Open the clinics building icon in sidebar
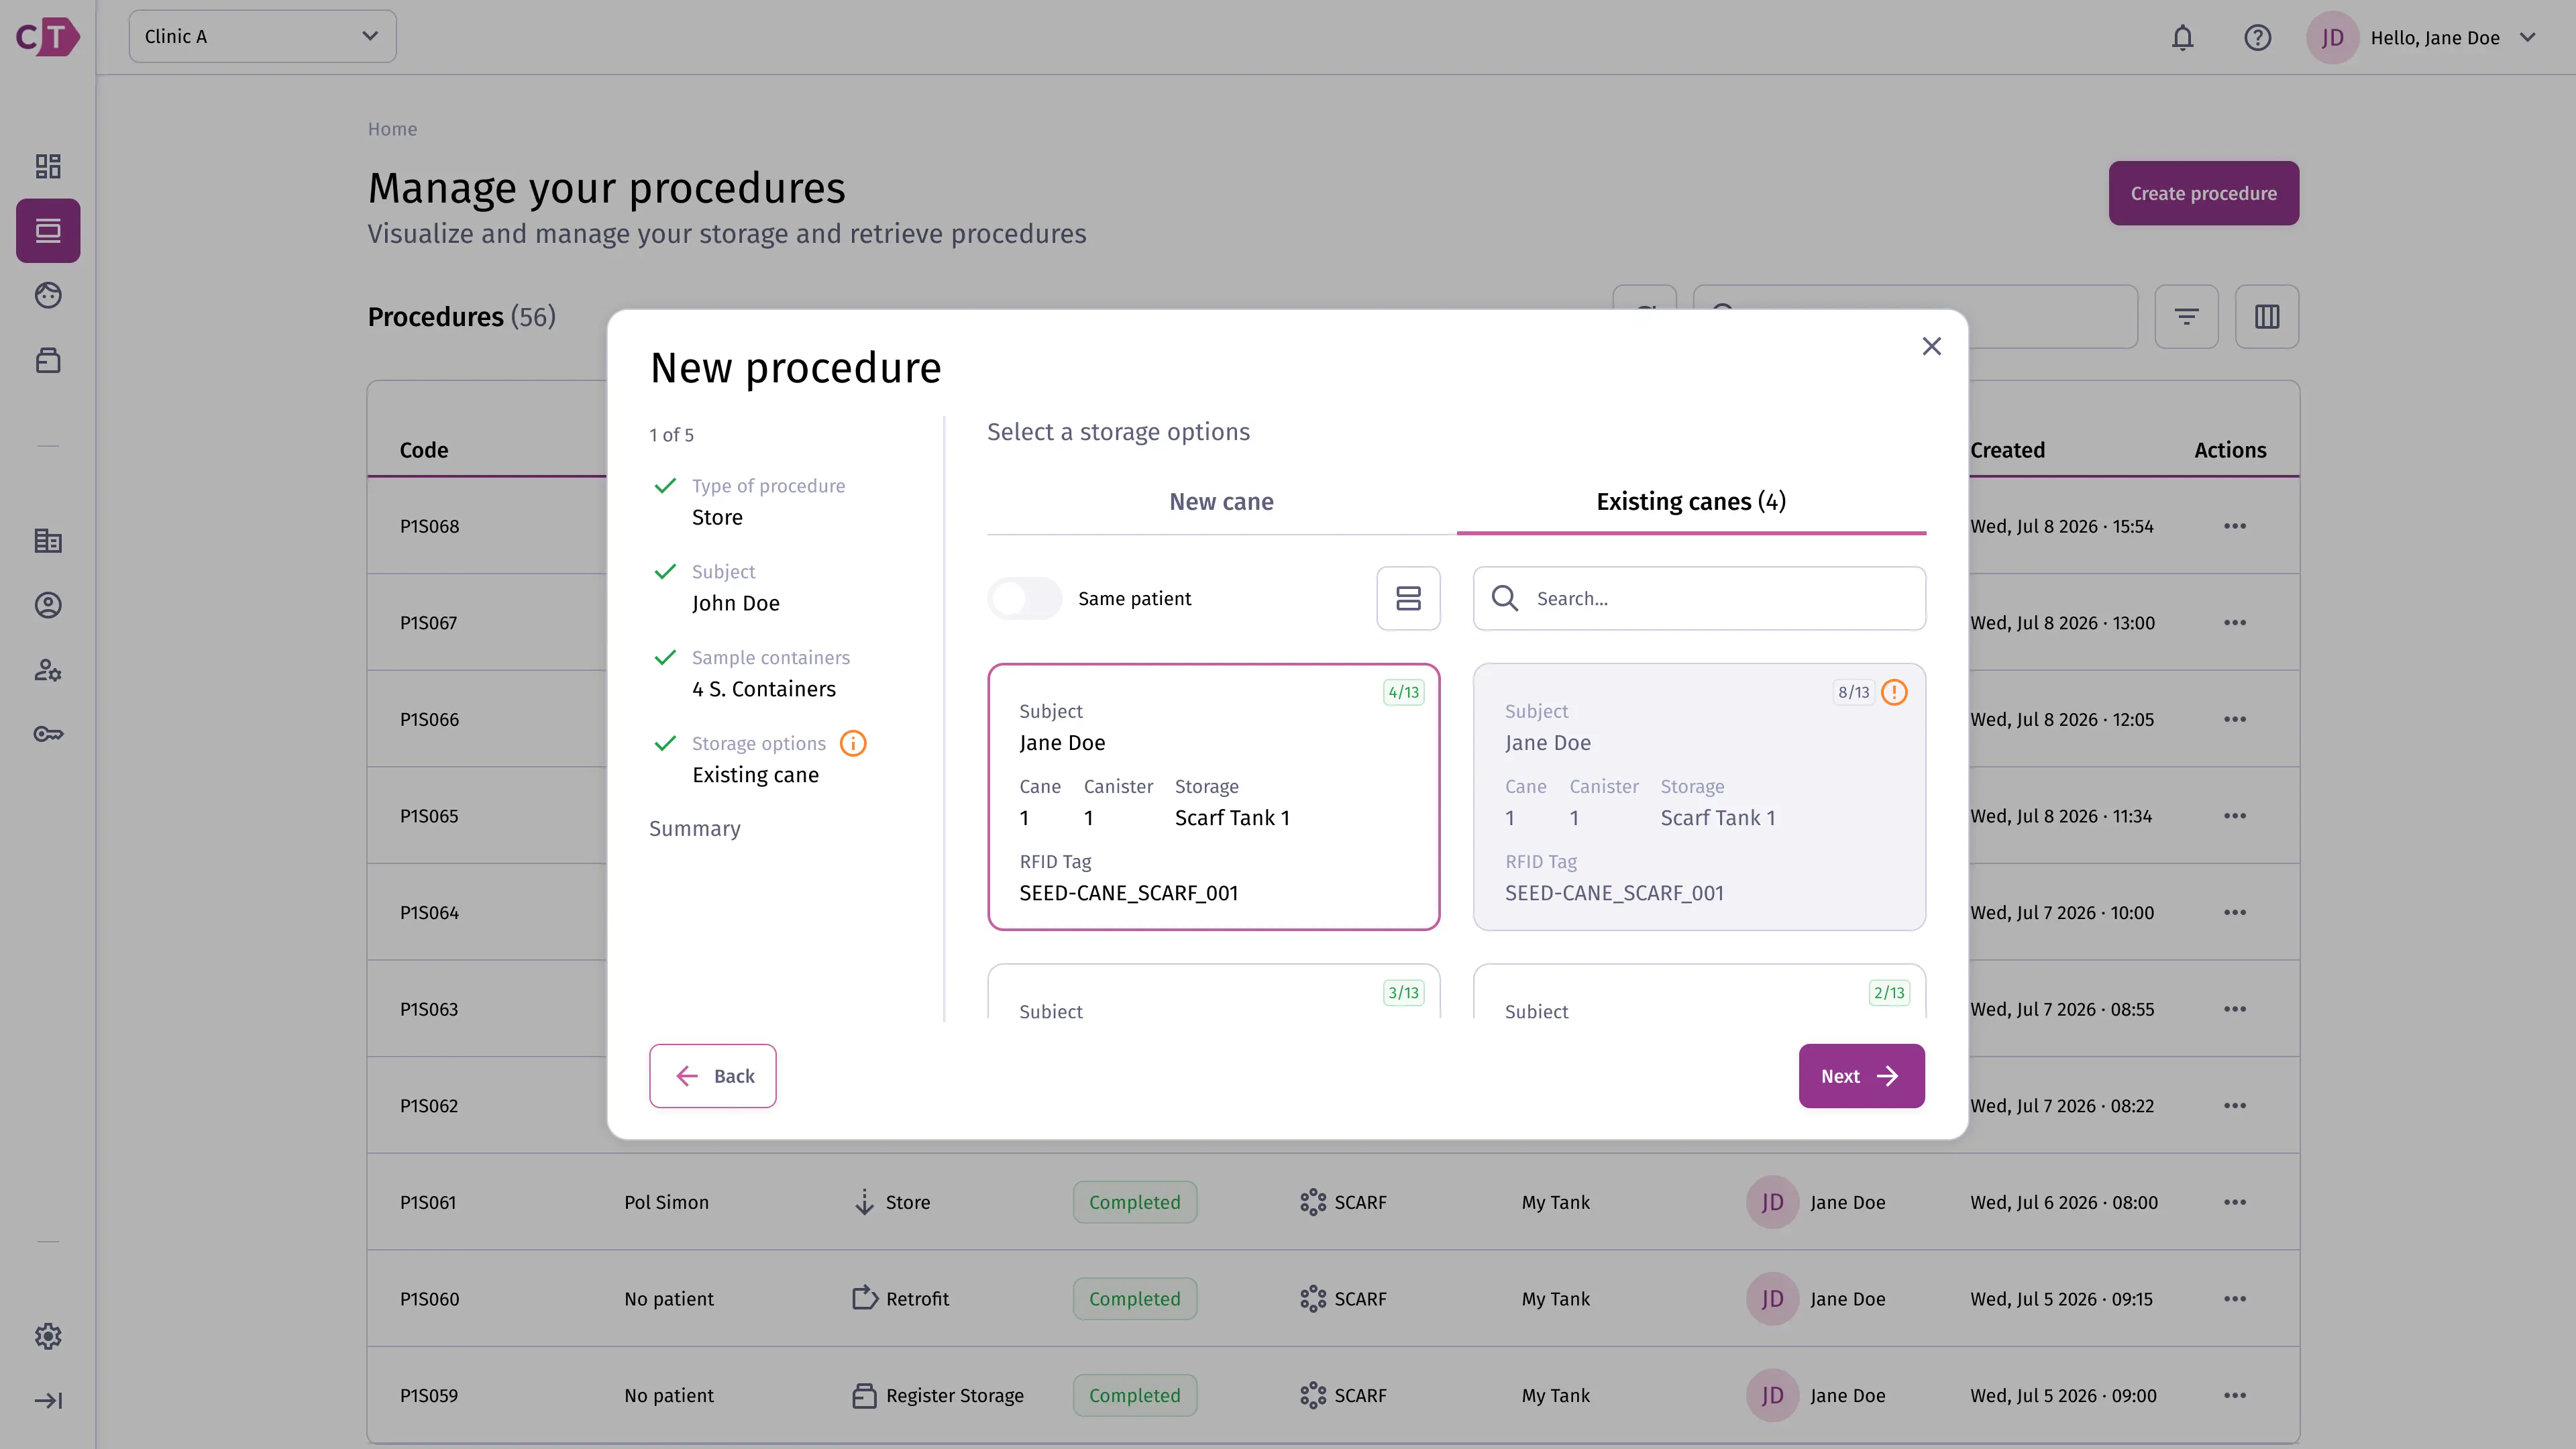2576x1449 pixels. pyautogui.click(x=48, y=541)
